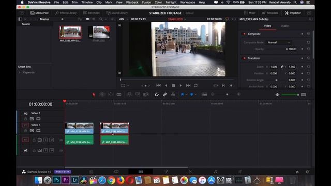Select the Trim Edit Mode tool

(x=102, y=95)
